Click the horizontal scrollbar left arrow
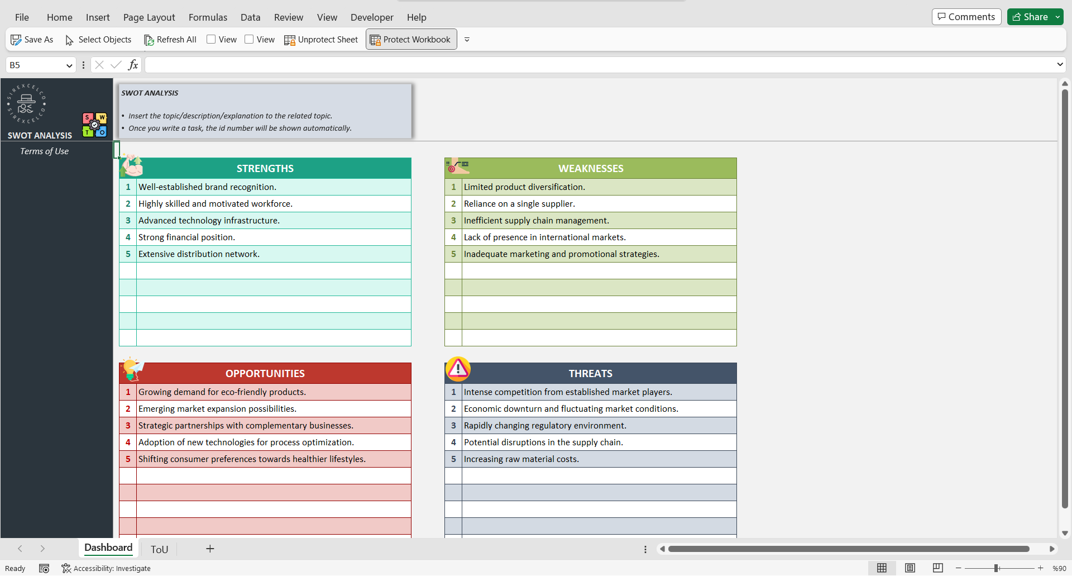Screen dimensions: 1072x576 (x=662, y=549)
